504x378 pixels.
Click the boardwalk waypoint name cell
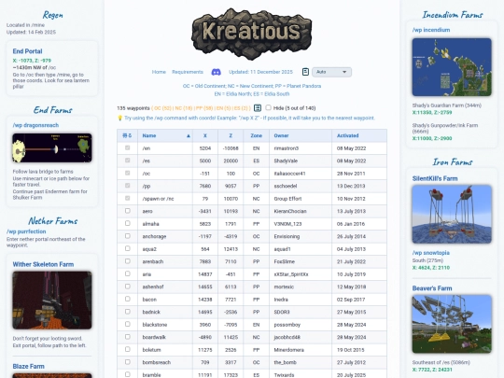[165, 337]
